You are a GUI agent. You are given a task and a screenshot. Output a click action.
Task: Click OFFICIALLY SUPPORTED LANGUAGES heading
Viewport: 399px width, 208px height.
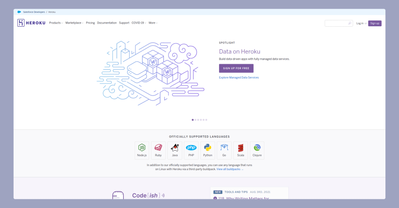point(199,137)
